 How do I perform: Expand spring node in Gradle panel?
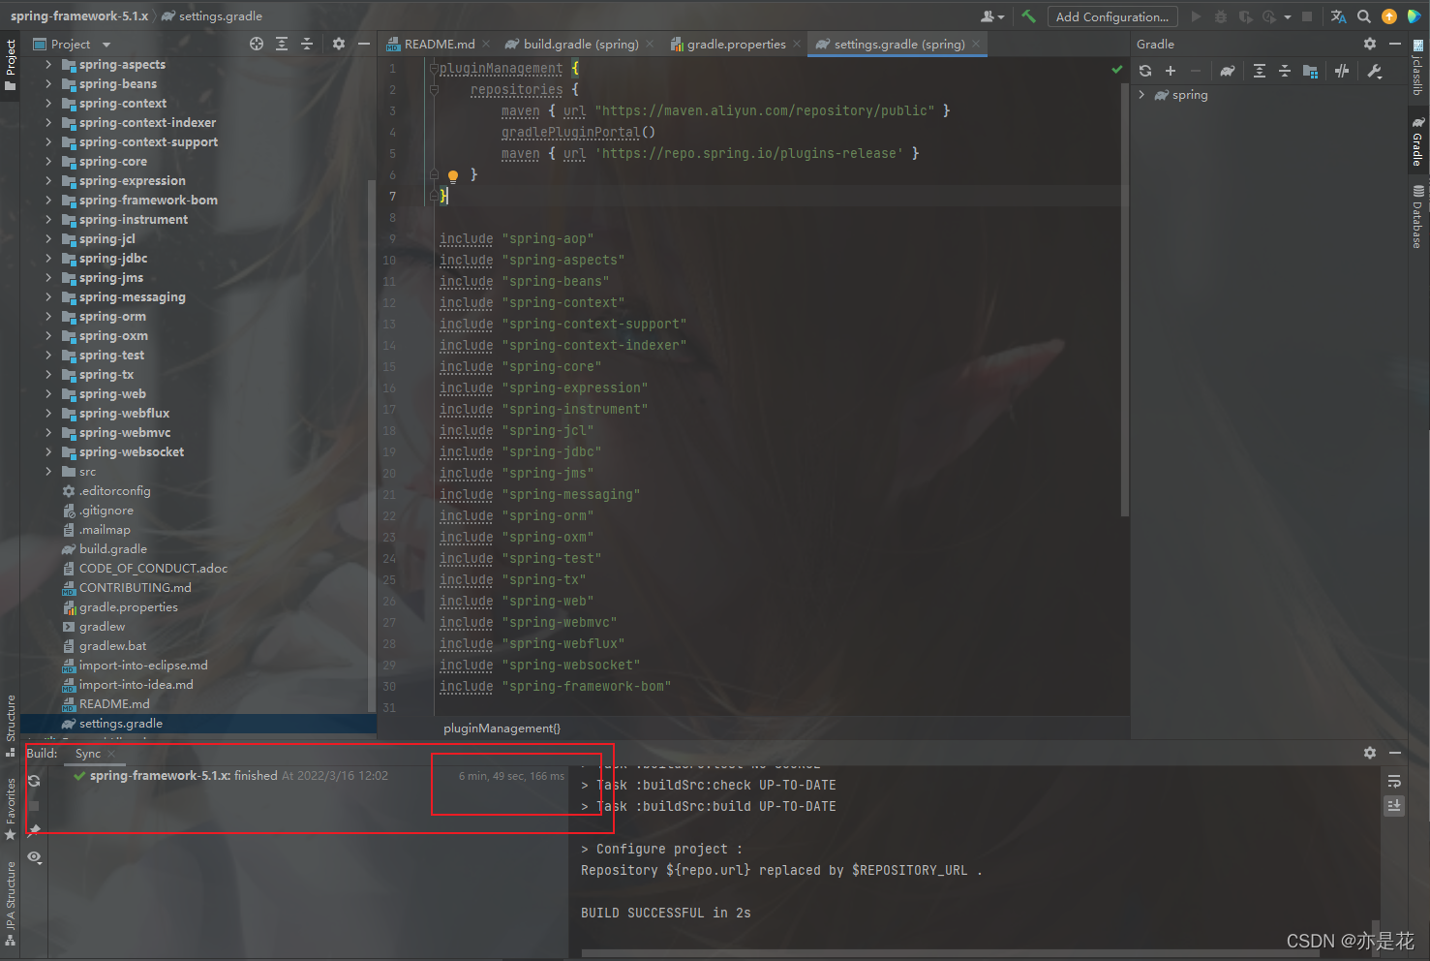click(1142, 95)
